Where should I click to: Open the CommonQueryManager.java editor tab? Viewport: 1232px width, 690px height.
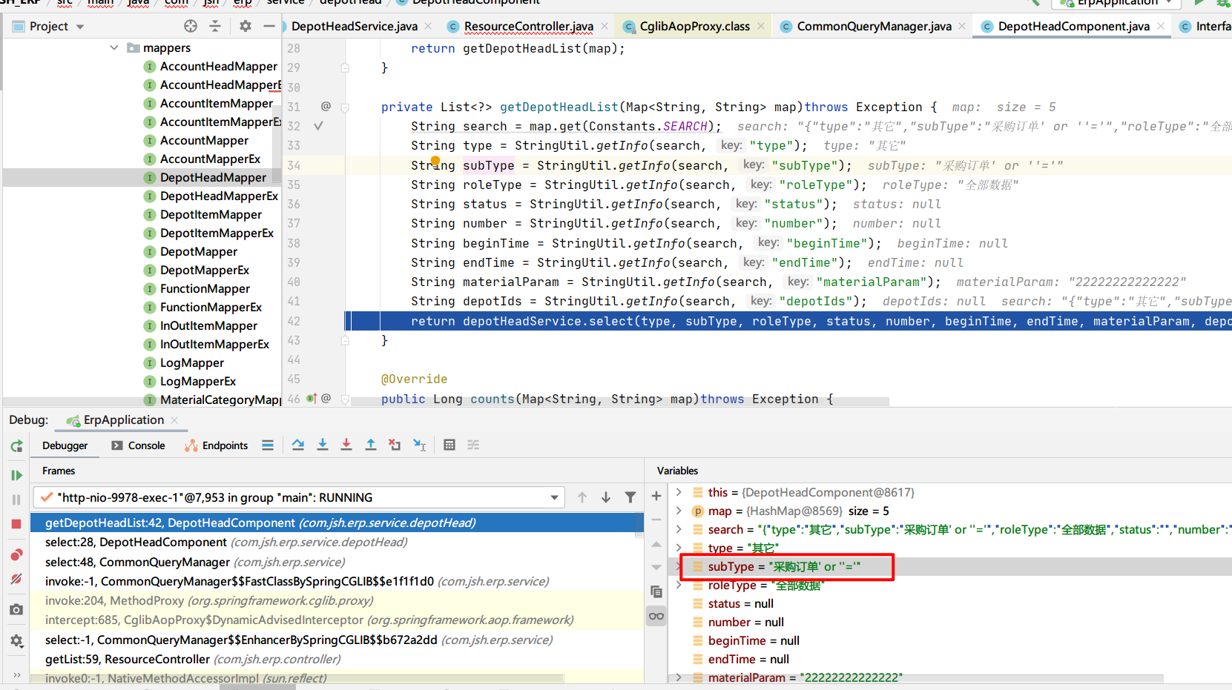point(873,27)
